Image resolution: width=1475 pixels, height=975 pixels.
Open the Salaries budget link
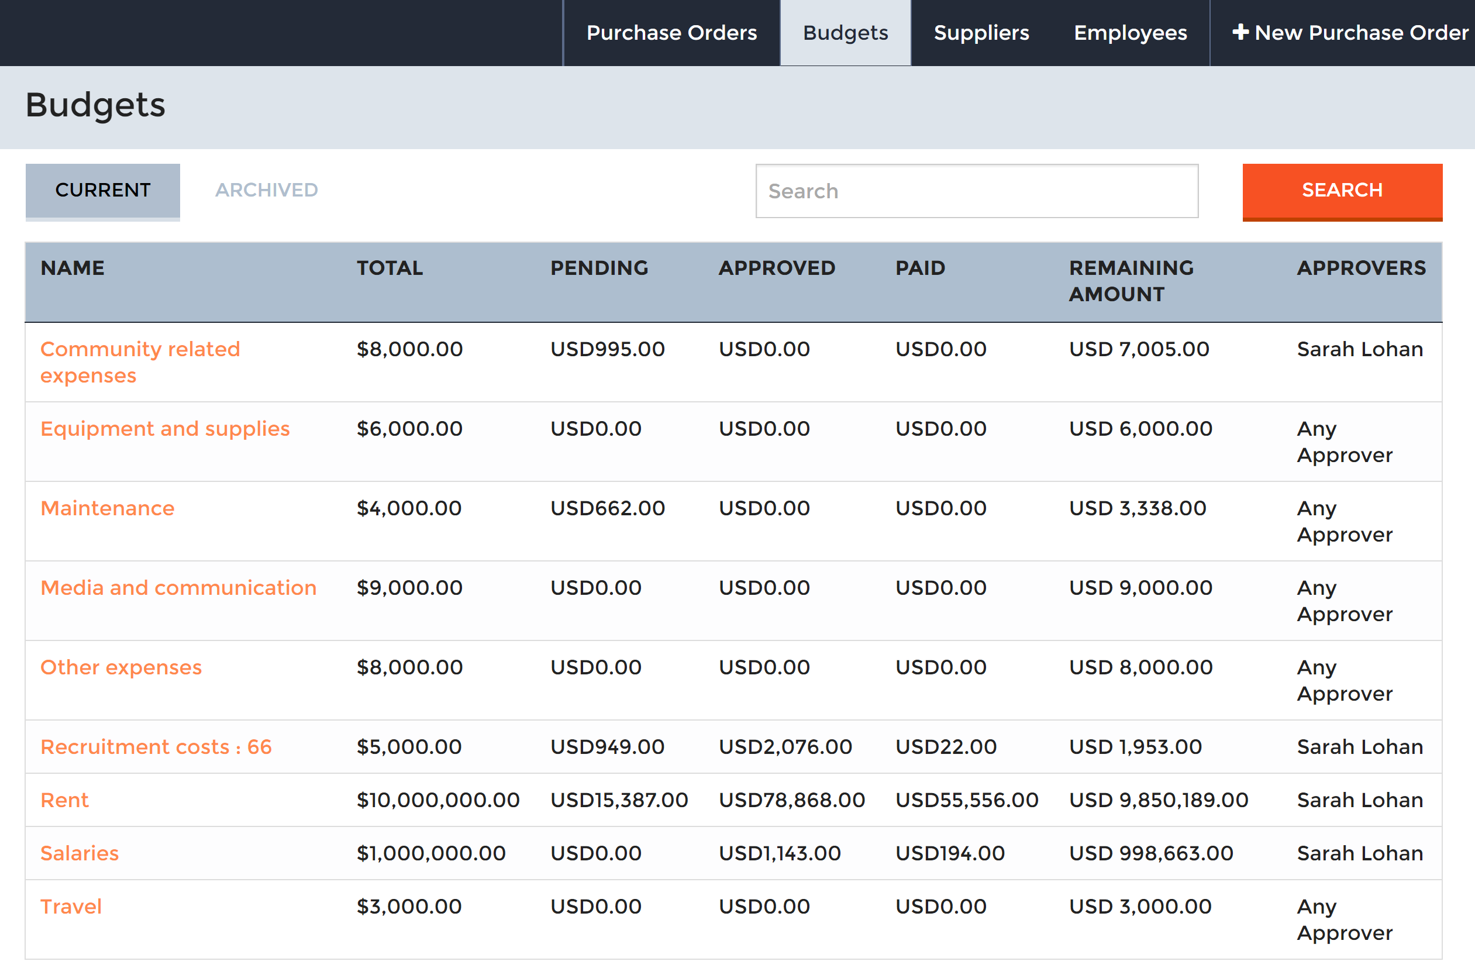[79, 853]
